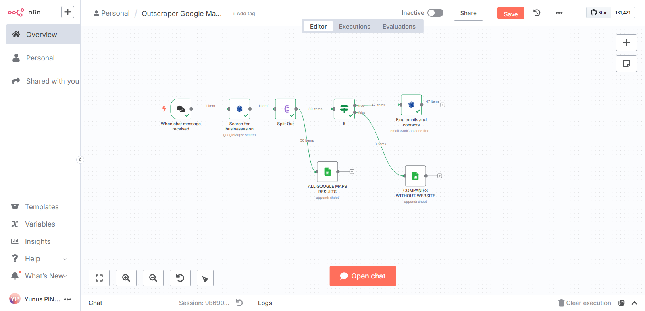Screen dimensions: 645x311
Task: Click the Share button
Action: pyautogui.click(x=468, y=13)
